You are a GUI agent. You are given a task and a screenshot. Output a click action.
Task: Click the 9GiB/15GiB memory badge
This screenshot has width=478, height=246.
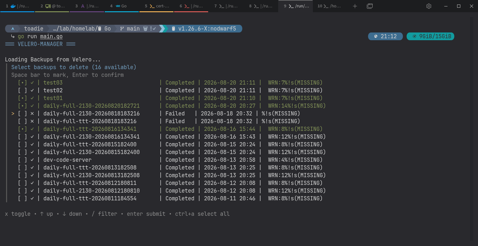click(430, 36)
